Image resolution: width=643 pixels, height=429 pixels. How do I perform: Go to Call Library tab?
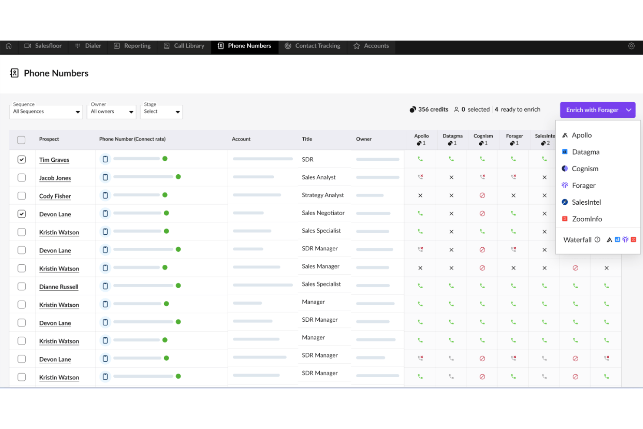click(x=184, y=46)
